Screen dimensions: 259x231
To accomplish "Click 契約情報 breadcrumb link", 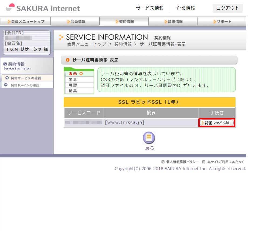I will click(123, 44).
